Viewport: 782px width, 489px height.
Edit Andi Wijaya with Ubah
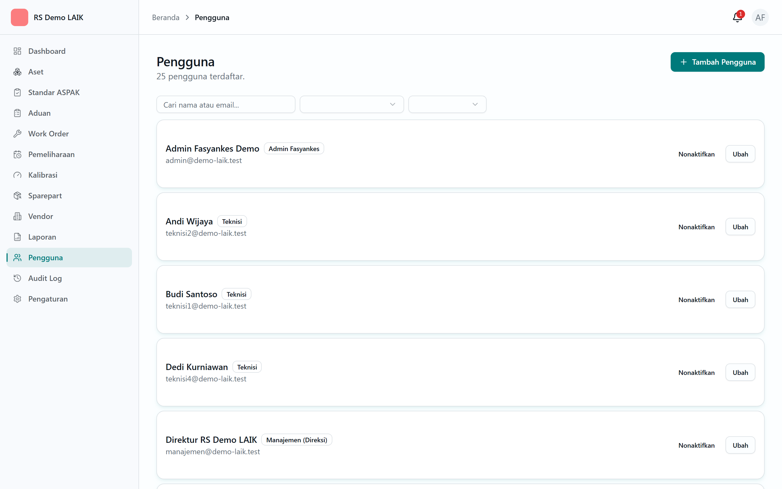pos(740,227)
